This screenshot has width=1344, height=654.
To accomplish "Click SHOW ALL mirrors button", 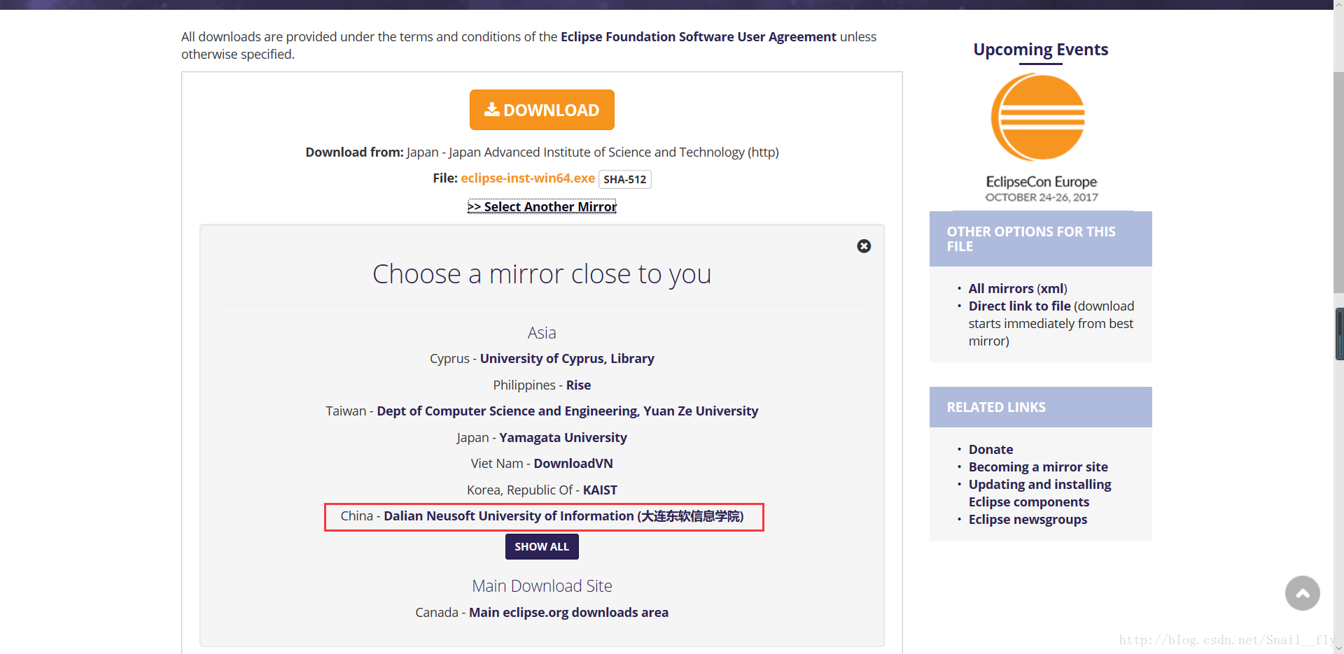I will click(542, 546).
